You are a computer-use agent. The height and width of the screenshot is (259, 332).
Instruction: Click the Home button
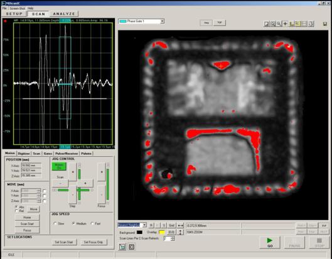pos(27,218)
